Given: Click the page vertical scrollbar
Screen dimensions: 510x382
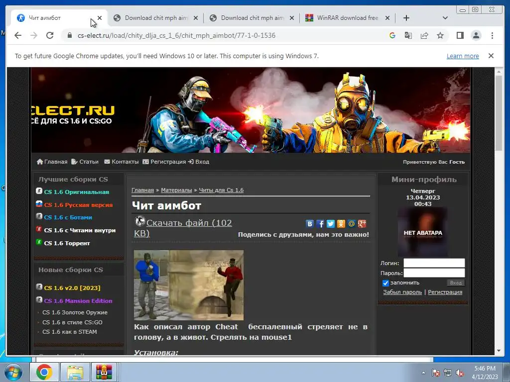Looking at the screenshot, I should [499, 112].
